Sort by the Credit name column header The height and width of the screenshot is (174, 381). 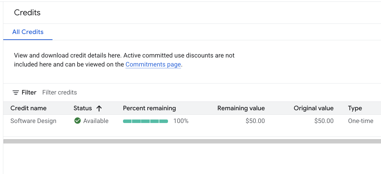pos(28,108)
